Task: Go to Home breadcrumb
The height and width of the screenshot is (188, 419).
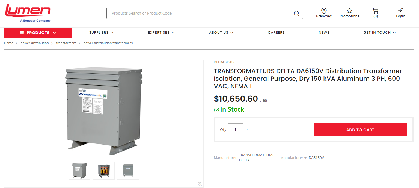Action: (x=8, y=43)
